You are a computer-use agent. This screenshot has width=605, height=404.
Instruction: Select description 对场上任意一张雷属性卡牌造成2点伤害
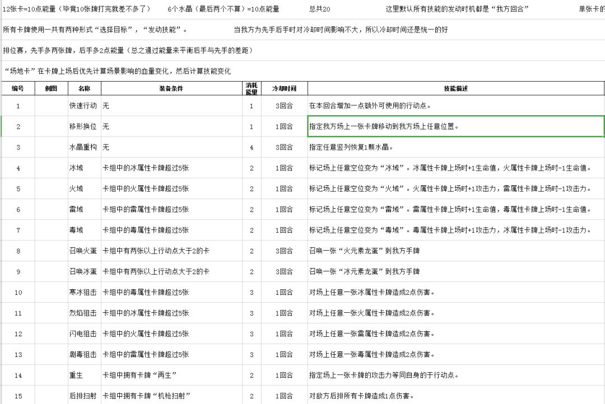[455, 334]
